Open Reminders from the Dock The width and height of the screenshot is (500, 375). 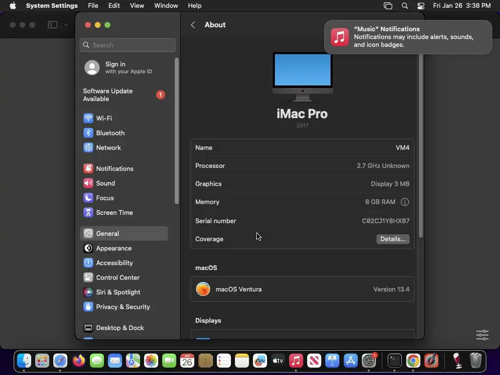point(224,361)
